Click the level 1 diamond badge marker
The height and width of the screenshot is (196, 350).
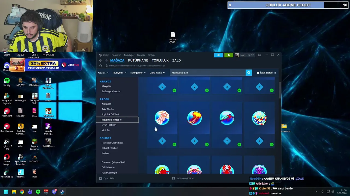coord(162,87)
